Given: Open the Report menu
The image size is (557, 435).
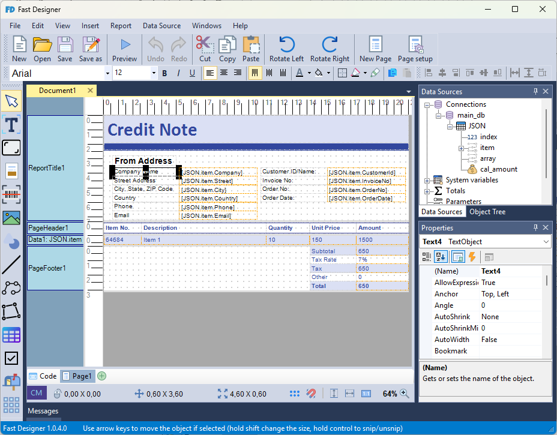Looking at the screenshot, I should [121, 26].
